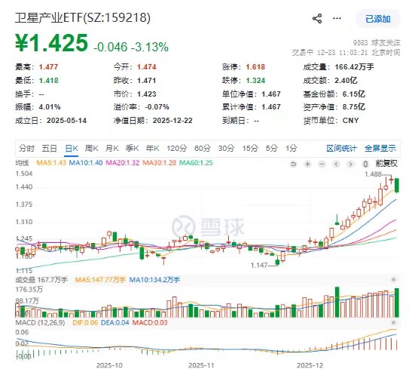The height and width of the screenshot is (372, 418).
Task: Select the 季K tab
Action: 133,148
